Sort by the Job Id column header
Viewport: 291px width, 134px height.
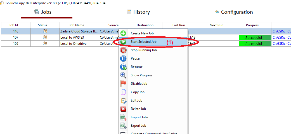click(16, 25)
